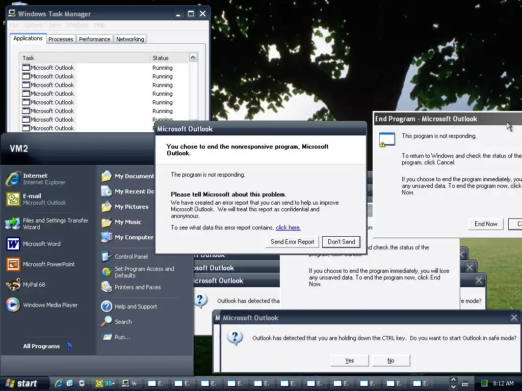
Task: Open Windows menu in Task Manager
Action: click(x=77, y=25)
